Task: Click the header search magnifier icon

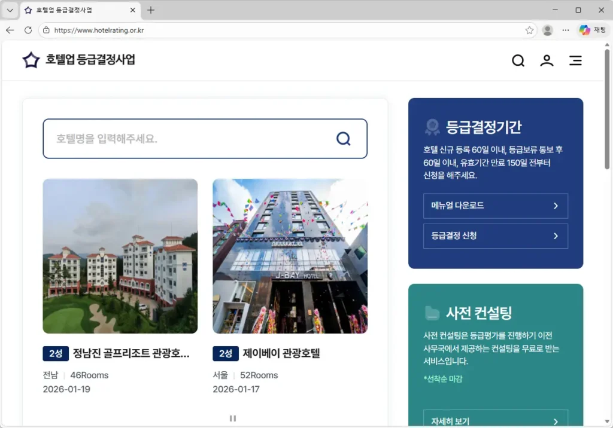Action: (x=518, y=60)
